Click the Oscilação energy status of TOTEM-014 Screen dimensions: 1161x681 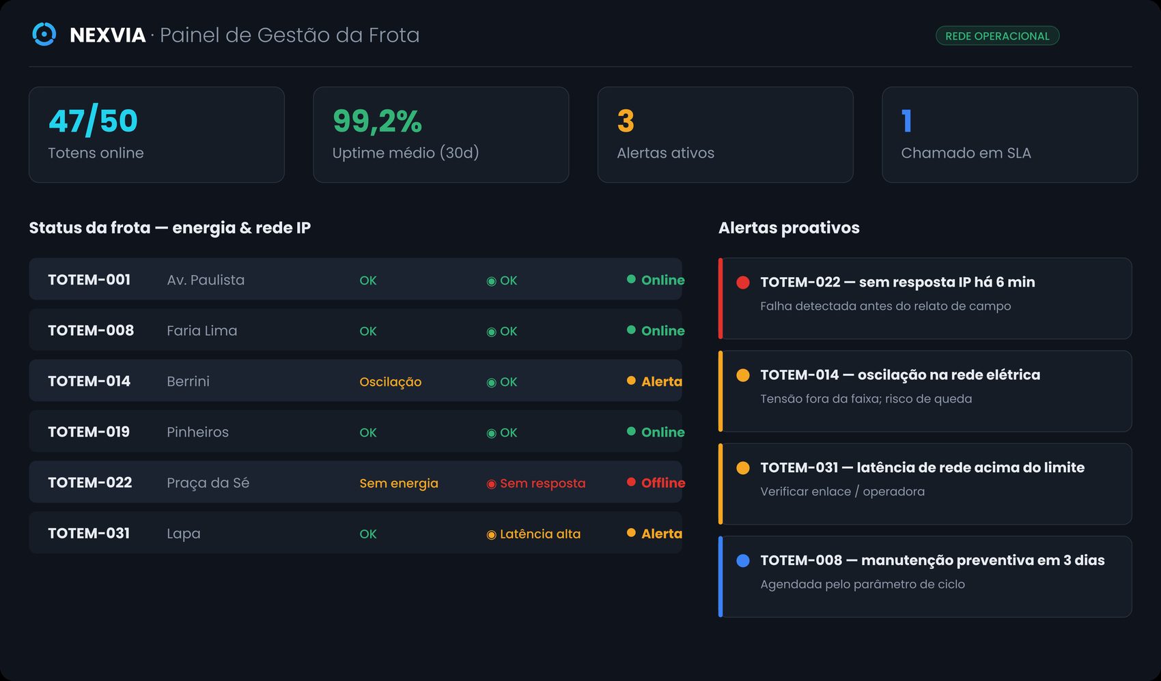coord(391,382)
